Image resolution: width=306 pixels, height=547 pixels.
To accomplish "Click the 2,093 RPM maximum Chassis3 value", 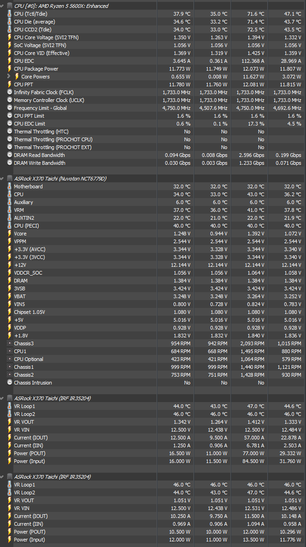I will coord(252,343).
